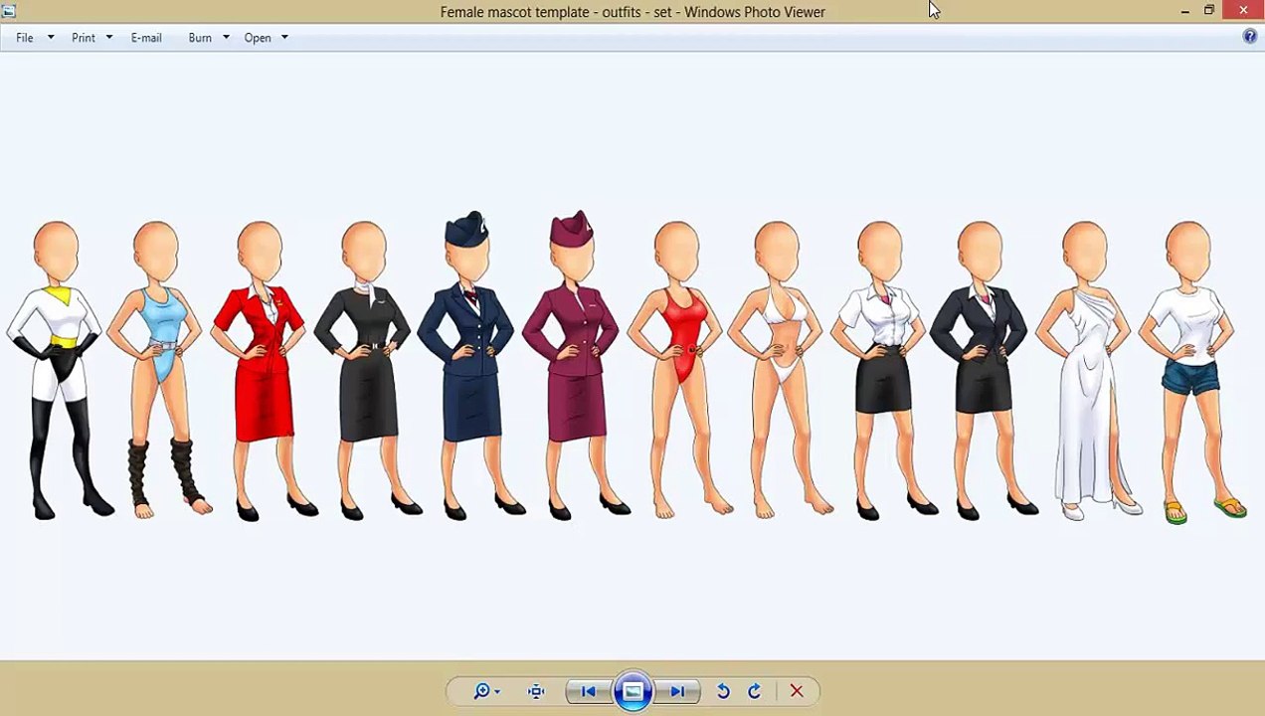Click the red stewardess uniform figure
The image size is (1265, 716).
click(263, 370)
